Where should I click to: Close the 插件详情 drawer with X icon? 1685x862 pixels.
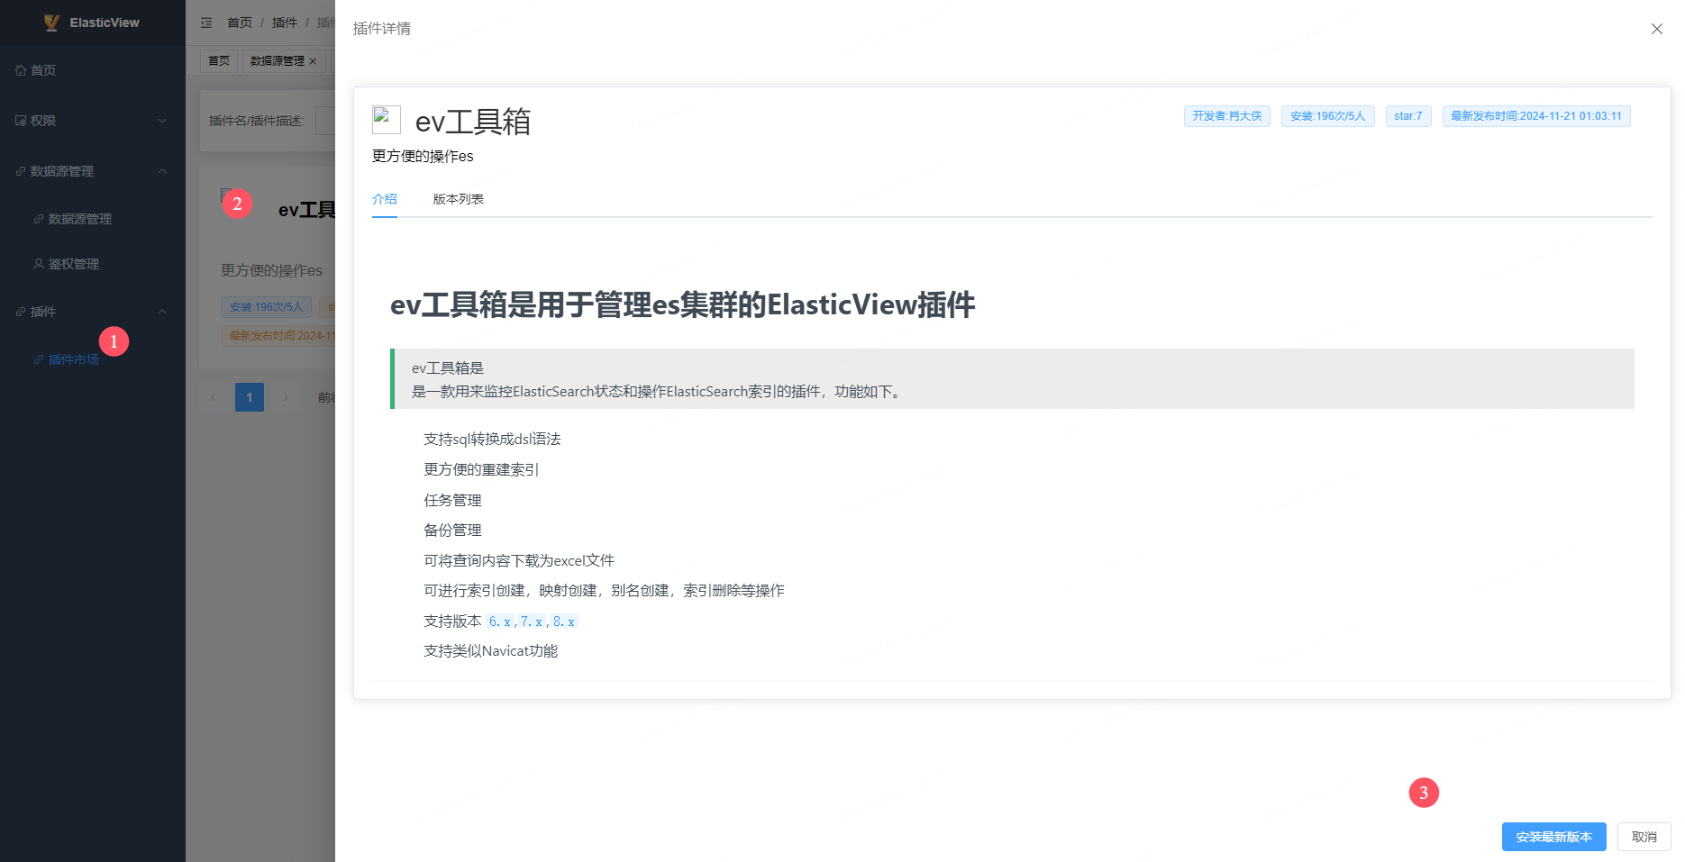coord(1656,29)
